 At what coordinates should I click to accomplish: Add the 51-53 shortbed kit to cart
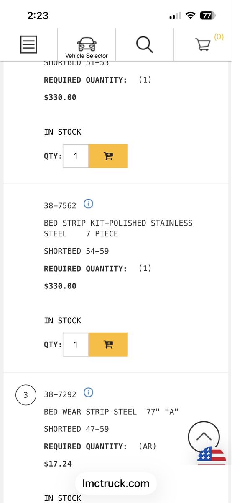click(x=108, y=156)
